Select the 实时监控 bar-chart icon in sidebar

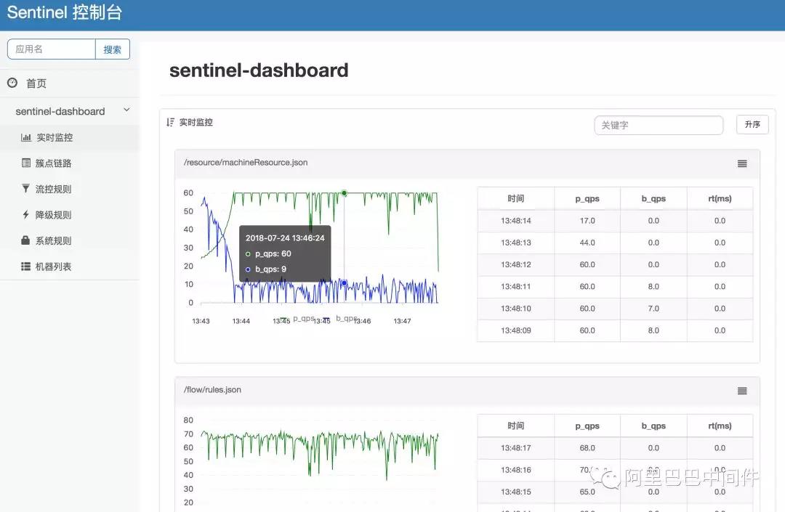pyautogui.click(x=28, y=137)
